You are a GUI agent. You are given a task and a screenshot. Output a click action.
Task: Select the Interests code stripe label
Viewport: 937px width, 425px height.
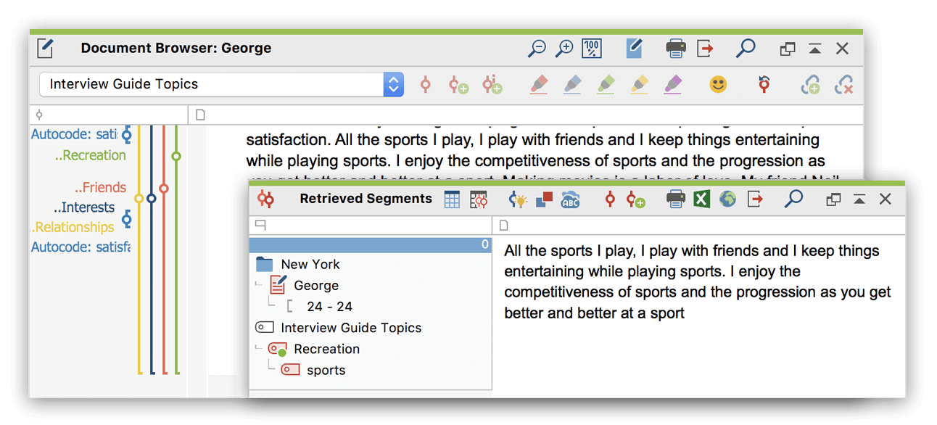point(85,207)
